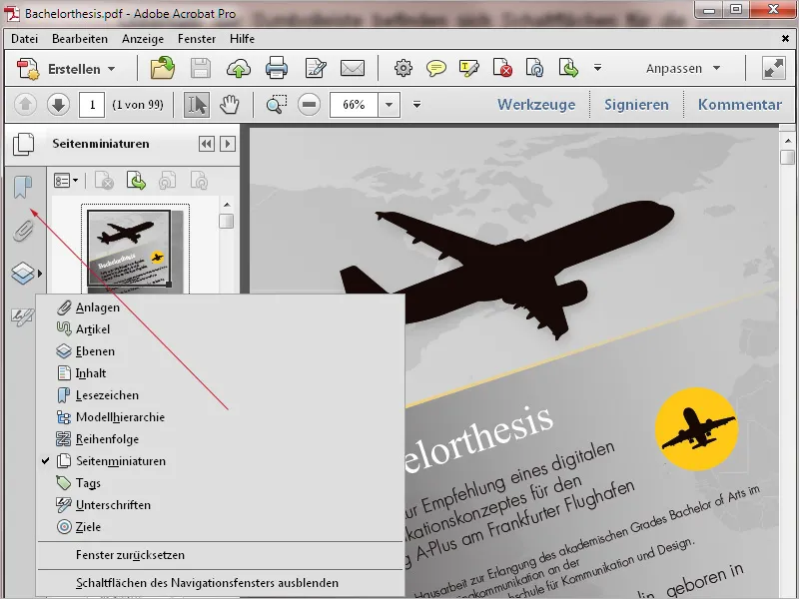Click the extract page toolbar icon
The image size is (799, 599).
[568, 68]
